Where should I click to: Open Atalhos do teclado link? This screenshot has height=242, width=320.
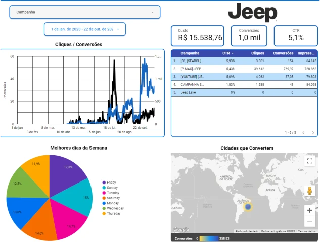coord(247,231)
